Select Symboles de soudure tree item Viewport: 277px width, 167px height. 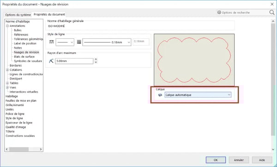pyautogui.click(x=28, y=61)
